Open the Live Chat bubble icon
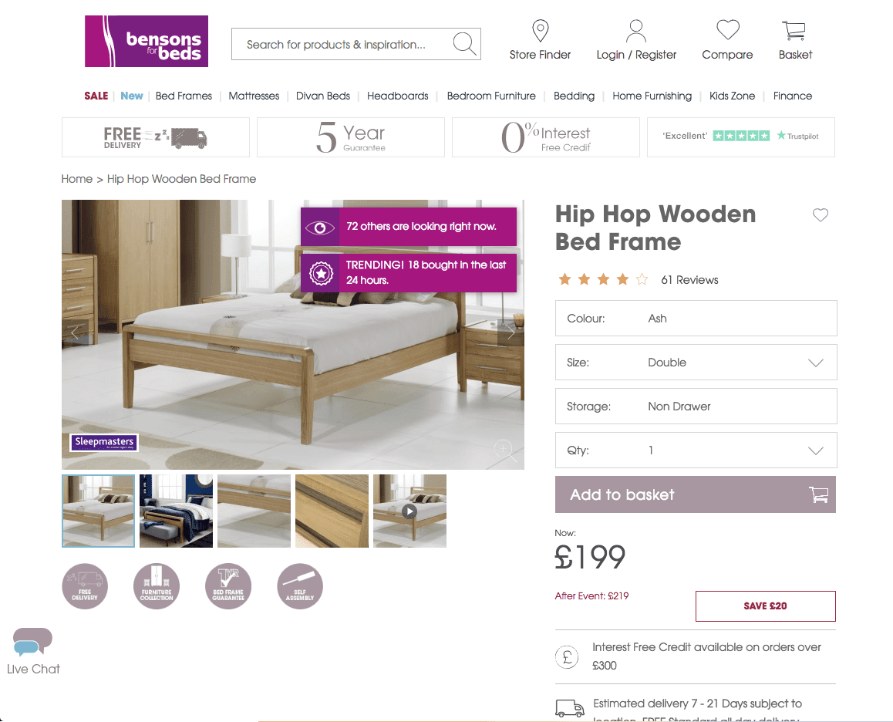Image resolution: width=893 pixels, height=722 pixels. coord(32,641)
